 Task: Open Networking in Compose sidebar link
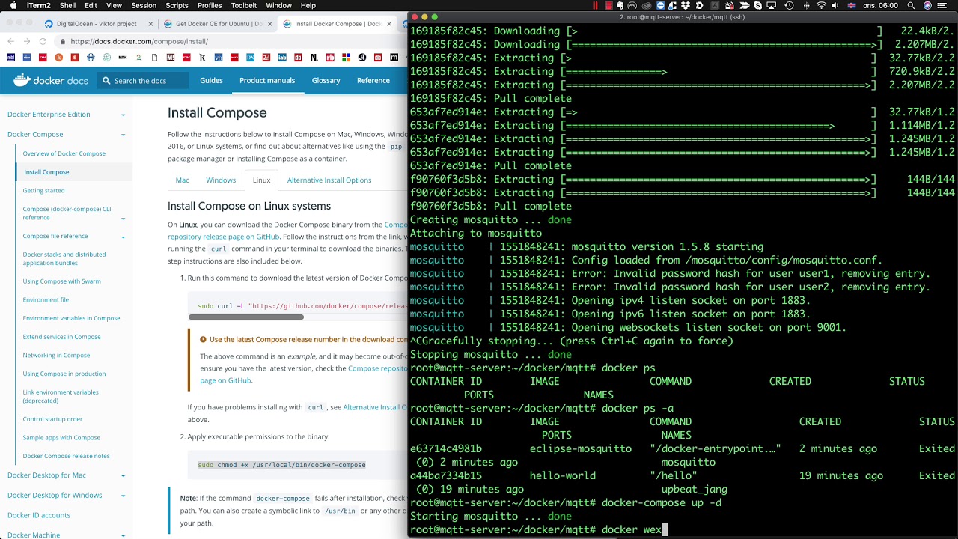56,355
